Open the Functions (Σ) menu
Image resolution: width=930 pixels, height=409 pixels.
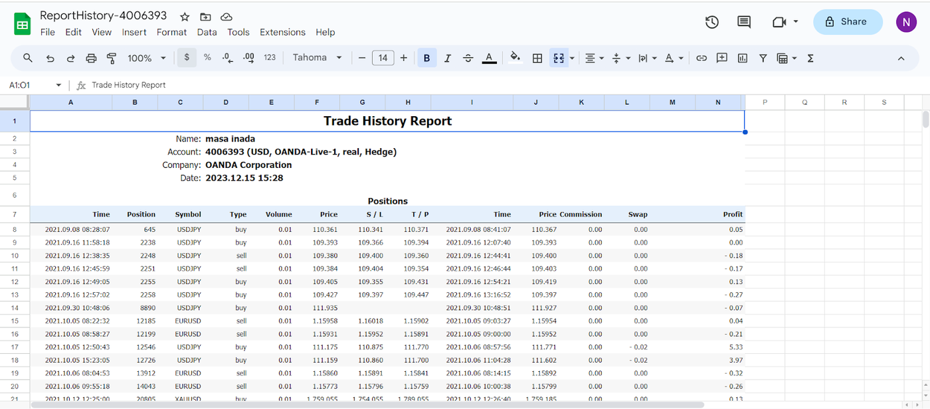[x=810, y=58]
